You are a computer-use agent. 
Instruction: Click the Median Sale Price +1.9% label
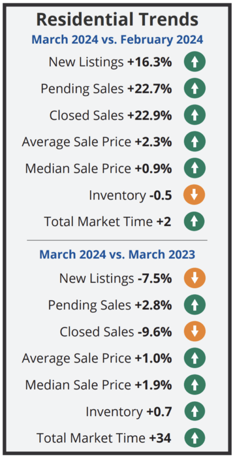(x=98, y=385)
